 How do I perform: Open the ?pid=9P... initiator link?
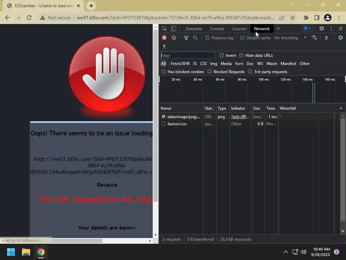tap(240, 117)
